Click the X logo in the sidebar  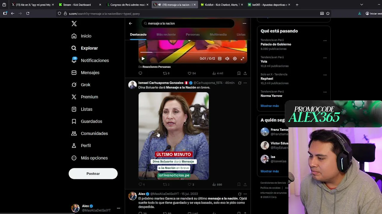coord(74,24)
